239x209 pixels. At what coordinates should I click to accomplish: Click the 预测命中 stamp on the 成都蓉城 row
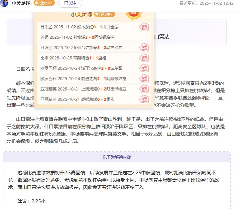[144, 99]
